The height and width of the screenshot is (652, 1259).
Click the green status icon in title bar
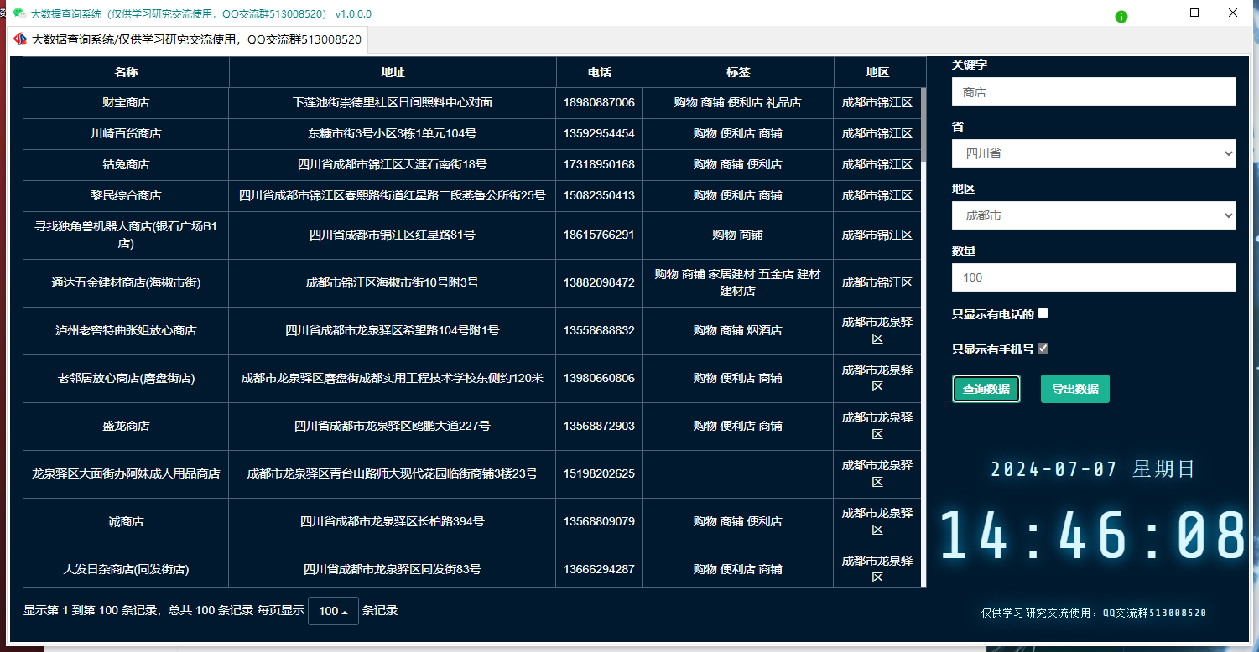[x=1121, y=16]
